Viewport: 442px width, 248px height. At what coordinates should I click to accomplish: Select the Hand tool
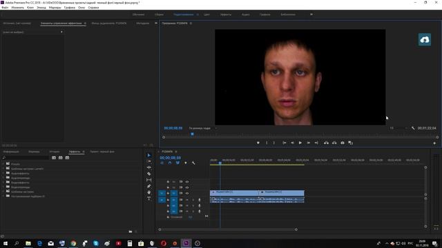click(x=149, y=192)
